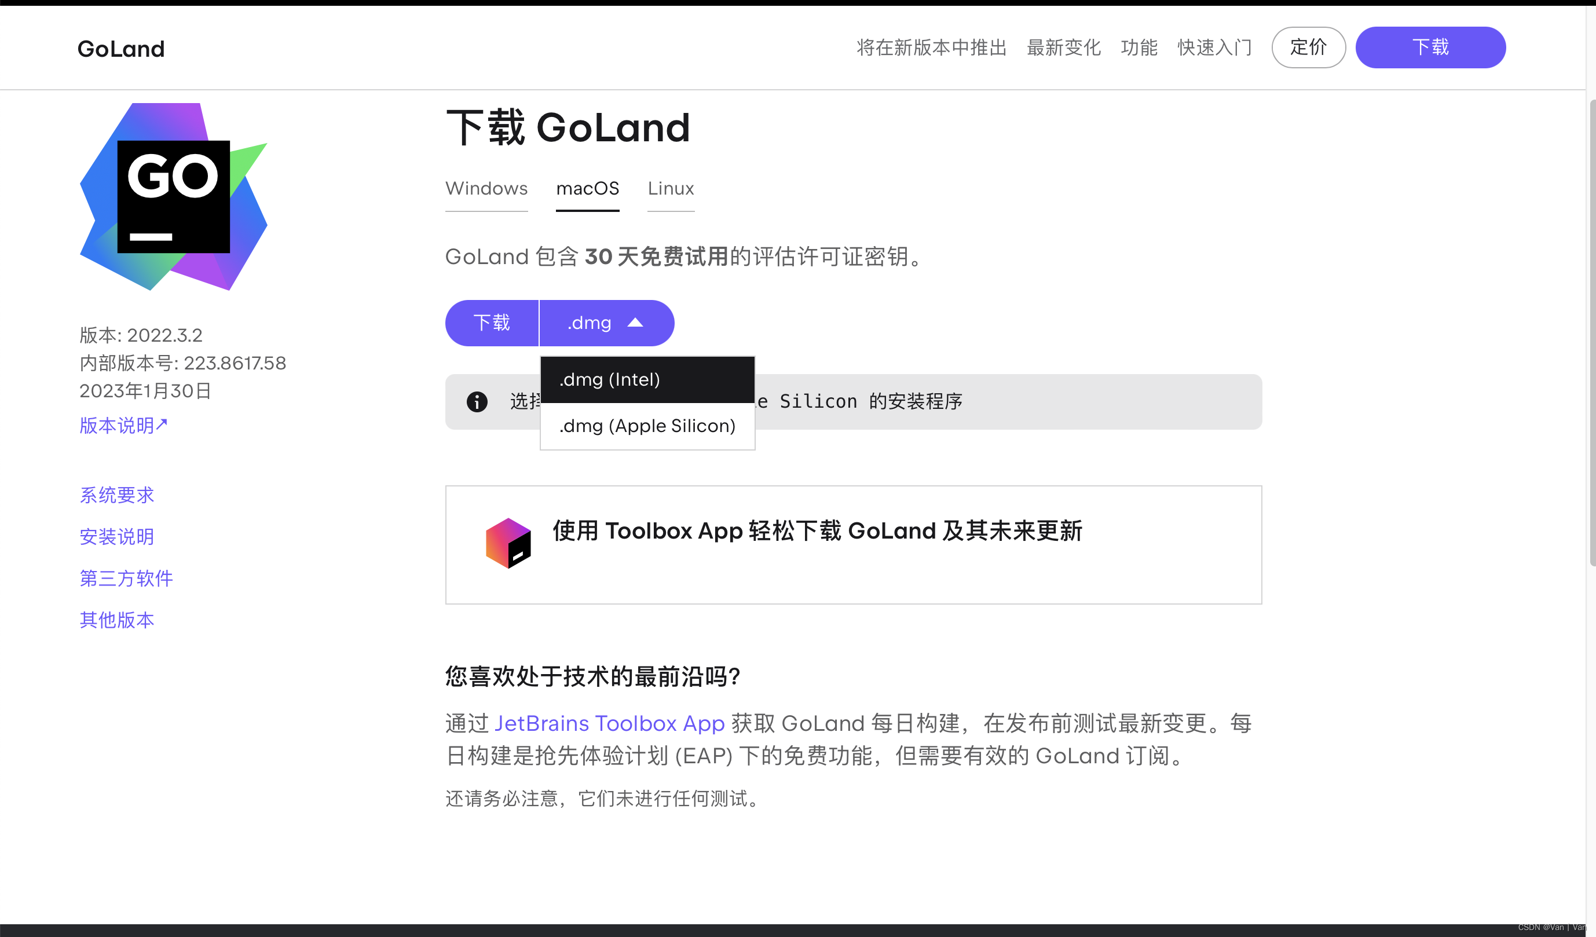Screen dimensions: 1596x937
Task: Click the 定价 outlined button
Action: [1308, 47]
